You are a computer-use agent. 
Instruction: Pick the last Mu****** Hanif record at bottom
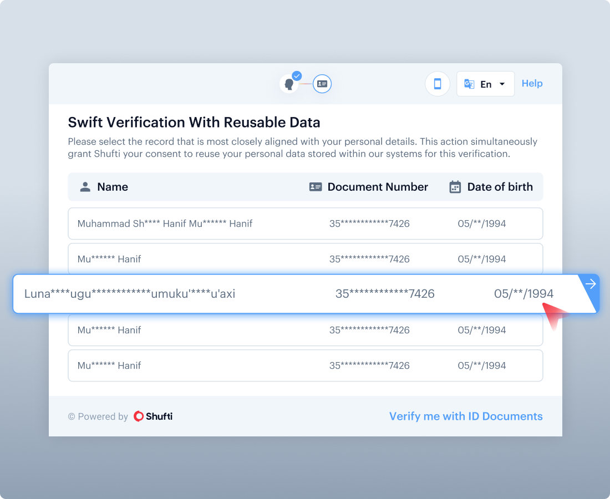tap(305, 365)
